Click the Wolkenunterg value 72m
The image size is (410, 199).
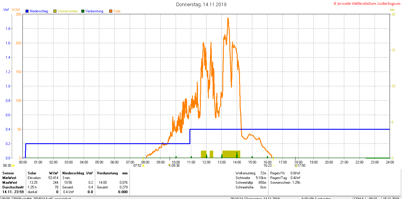coord(263,173)
